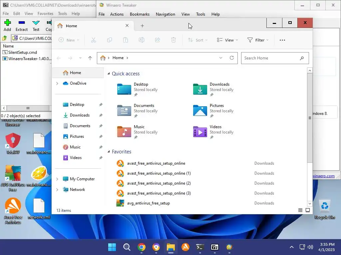This screenshot has height=255, width=341.
Task: Select Home in navigation pane
Action: [78, 73]
